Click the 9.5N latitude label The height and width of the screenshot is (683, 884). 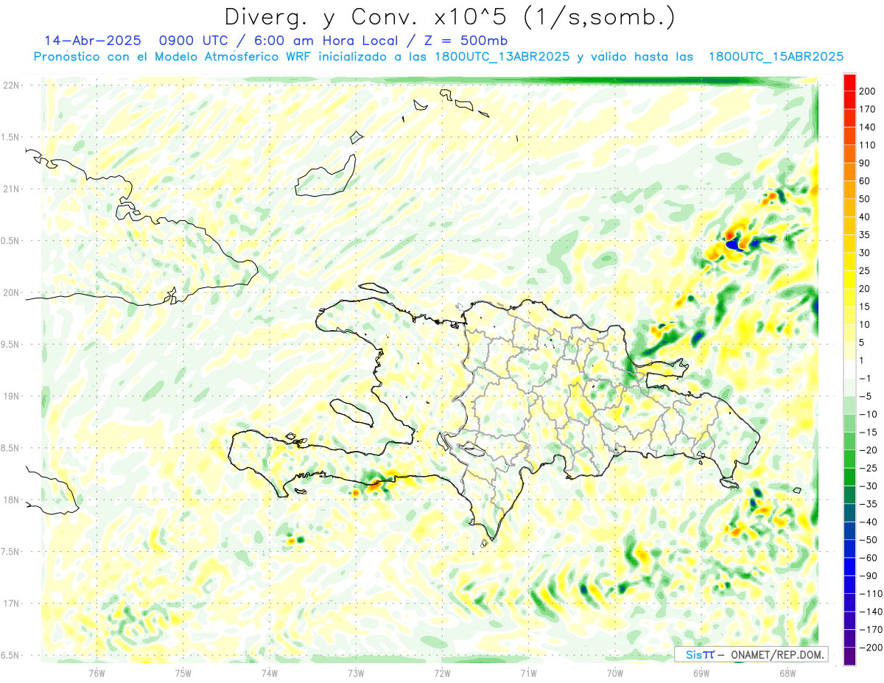pos(11,344)
